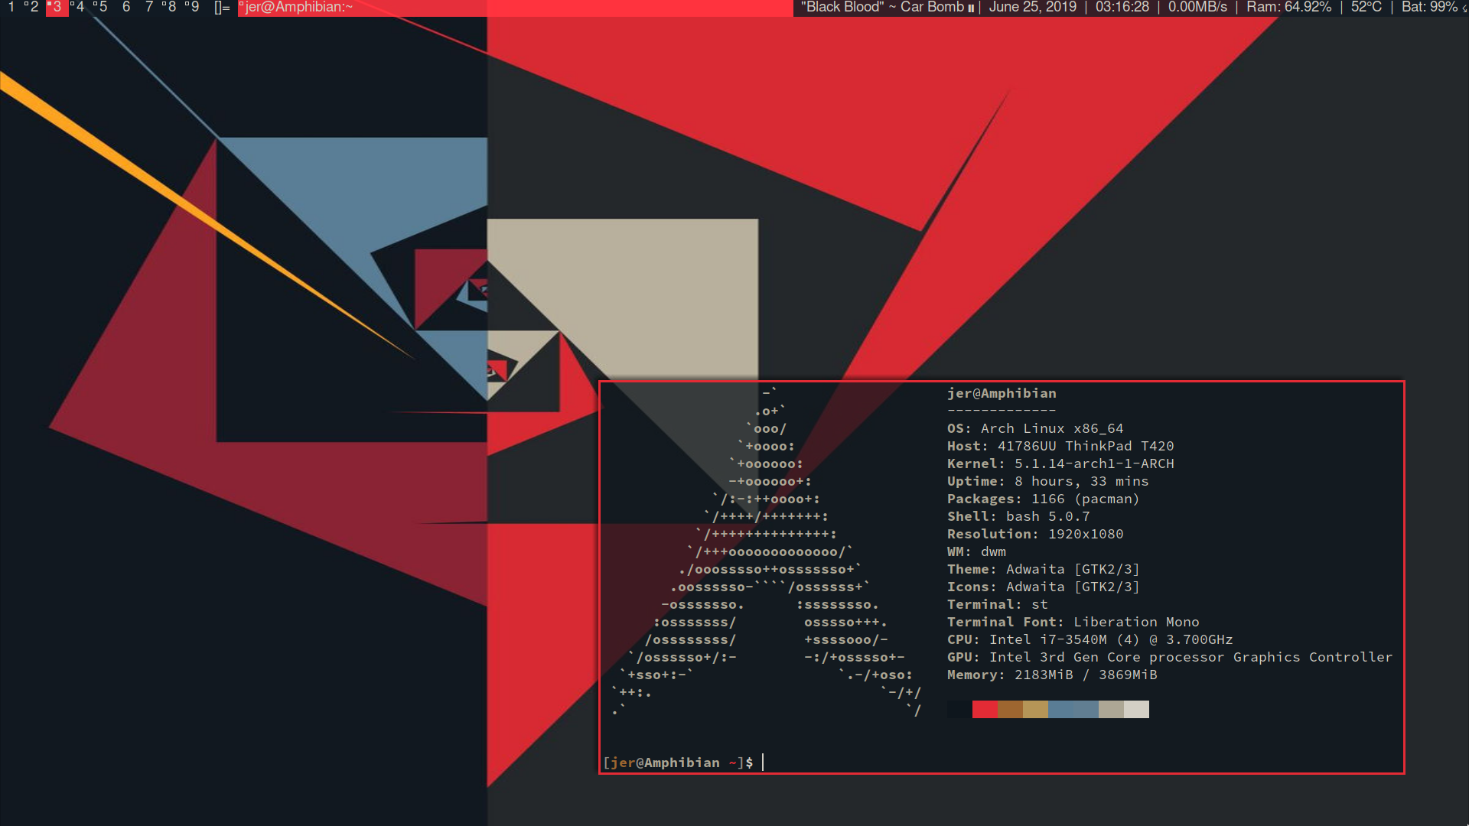Click the June 25, 2019 date
Image resolution: width=1469 pixels, height=826 pixels.
click(1032, 8)
